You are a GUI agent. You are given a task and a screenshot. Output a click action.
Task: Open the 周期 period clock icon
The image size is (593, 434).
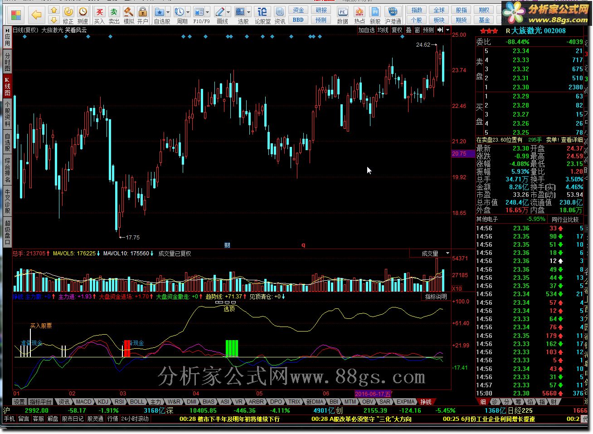pyautogui.click(x=180, y=12)
